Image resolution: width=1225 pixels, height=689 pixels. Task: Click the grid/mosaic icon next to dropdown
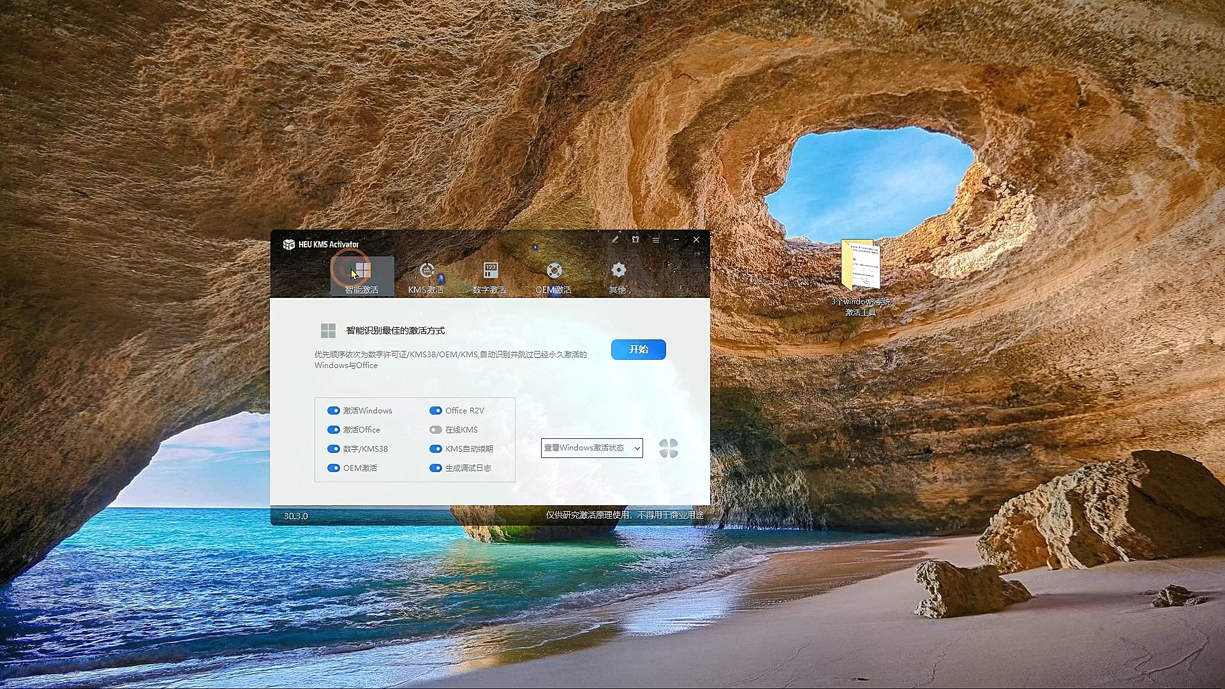pos(669,448)
